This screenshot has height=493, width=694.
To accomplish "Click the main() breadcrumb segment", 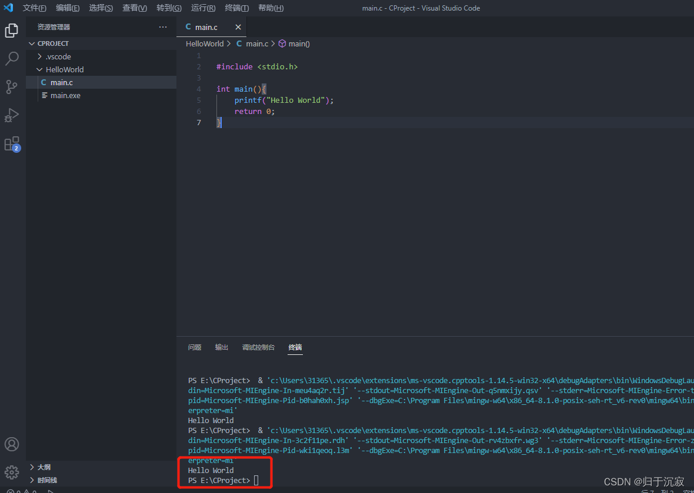I will tap(299, 43).
